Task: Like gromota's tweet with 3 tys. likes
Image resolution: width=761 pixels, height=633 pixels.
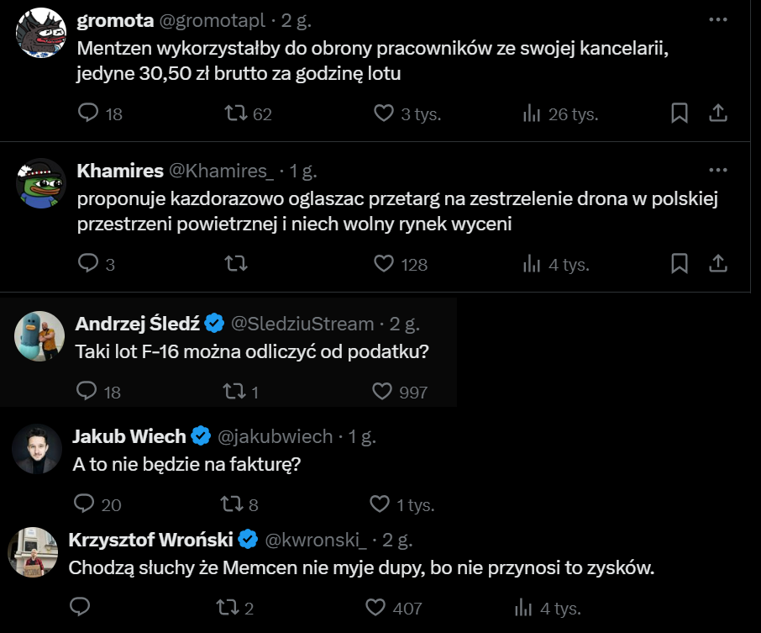Action: (384, 113)
